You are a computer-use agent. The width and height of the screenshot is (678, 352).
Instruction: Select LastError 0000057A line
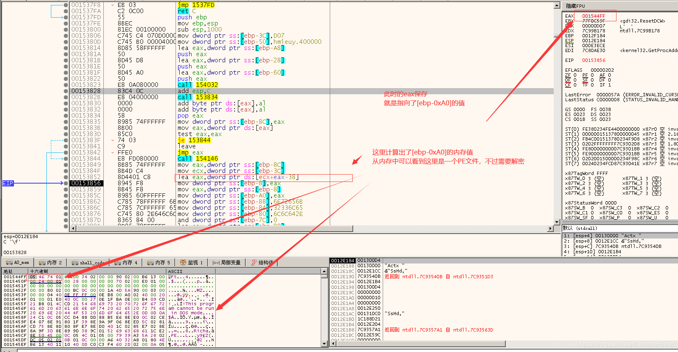click(x=621, y=95)
